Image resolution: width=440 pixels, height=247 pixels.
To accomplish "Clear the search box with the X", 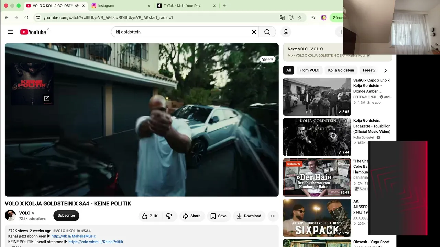I will (254, 32).
